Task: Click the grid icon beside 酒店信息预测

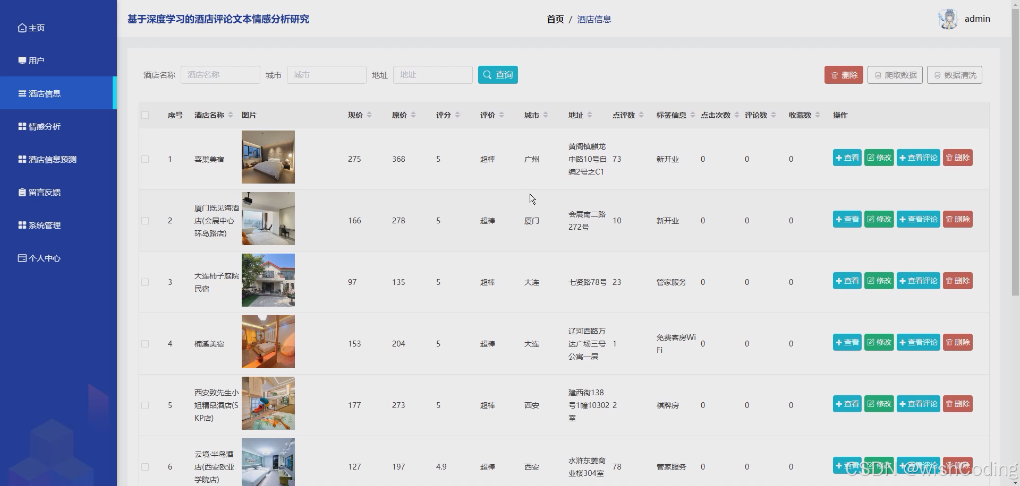Action: tap(22, 159)
